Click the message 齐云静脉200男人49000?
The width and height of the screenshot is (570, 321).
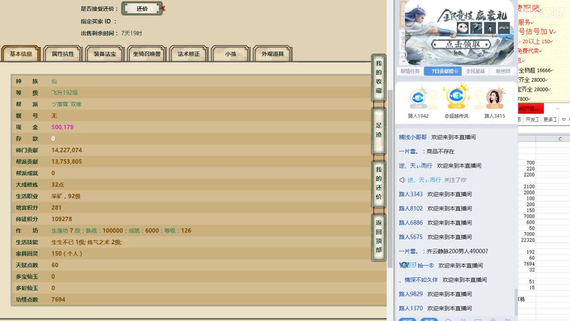(457, 251)
